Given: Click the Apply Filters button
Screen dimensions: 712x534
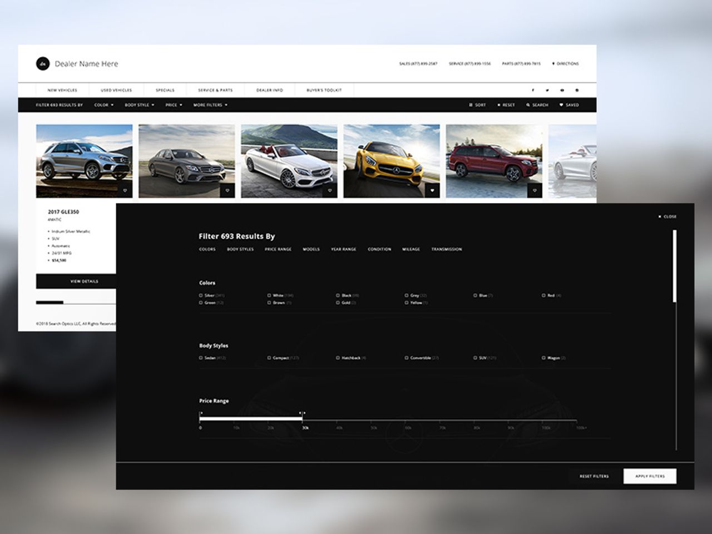Looking at the screenshot, I should pos(650,476).
